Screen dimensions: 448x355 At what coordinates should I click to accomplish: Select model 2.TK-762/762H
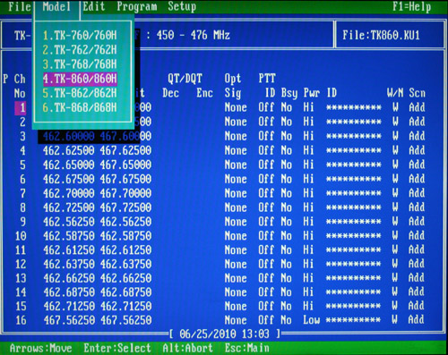pyautogui.click(x=80, y=50)
